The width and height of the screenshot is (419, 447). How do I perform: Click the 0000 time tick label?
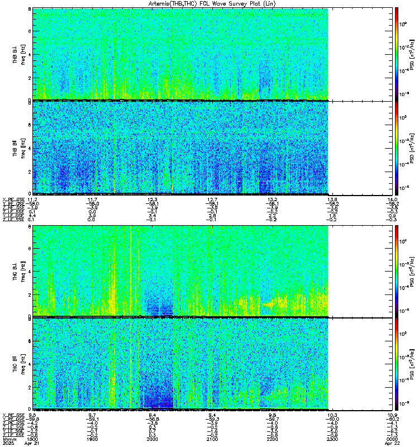[392, 439]
